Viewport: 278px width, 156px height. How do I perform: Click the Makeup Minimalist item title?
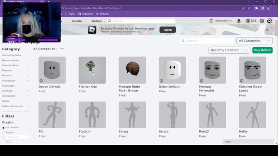pyautogui.click(x=207, y=88)
